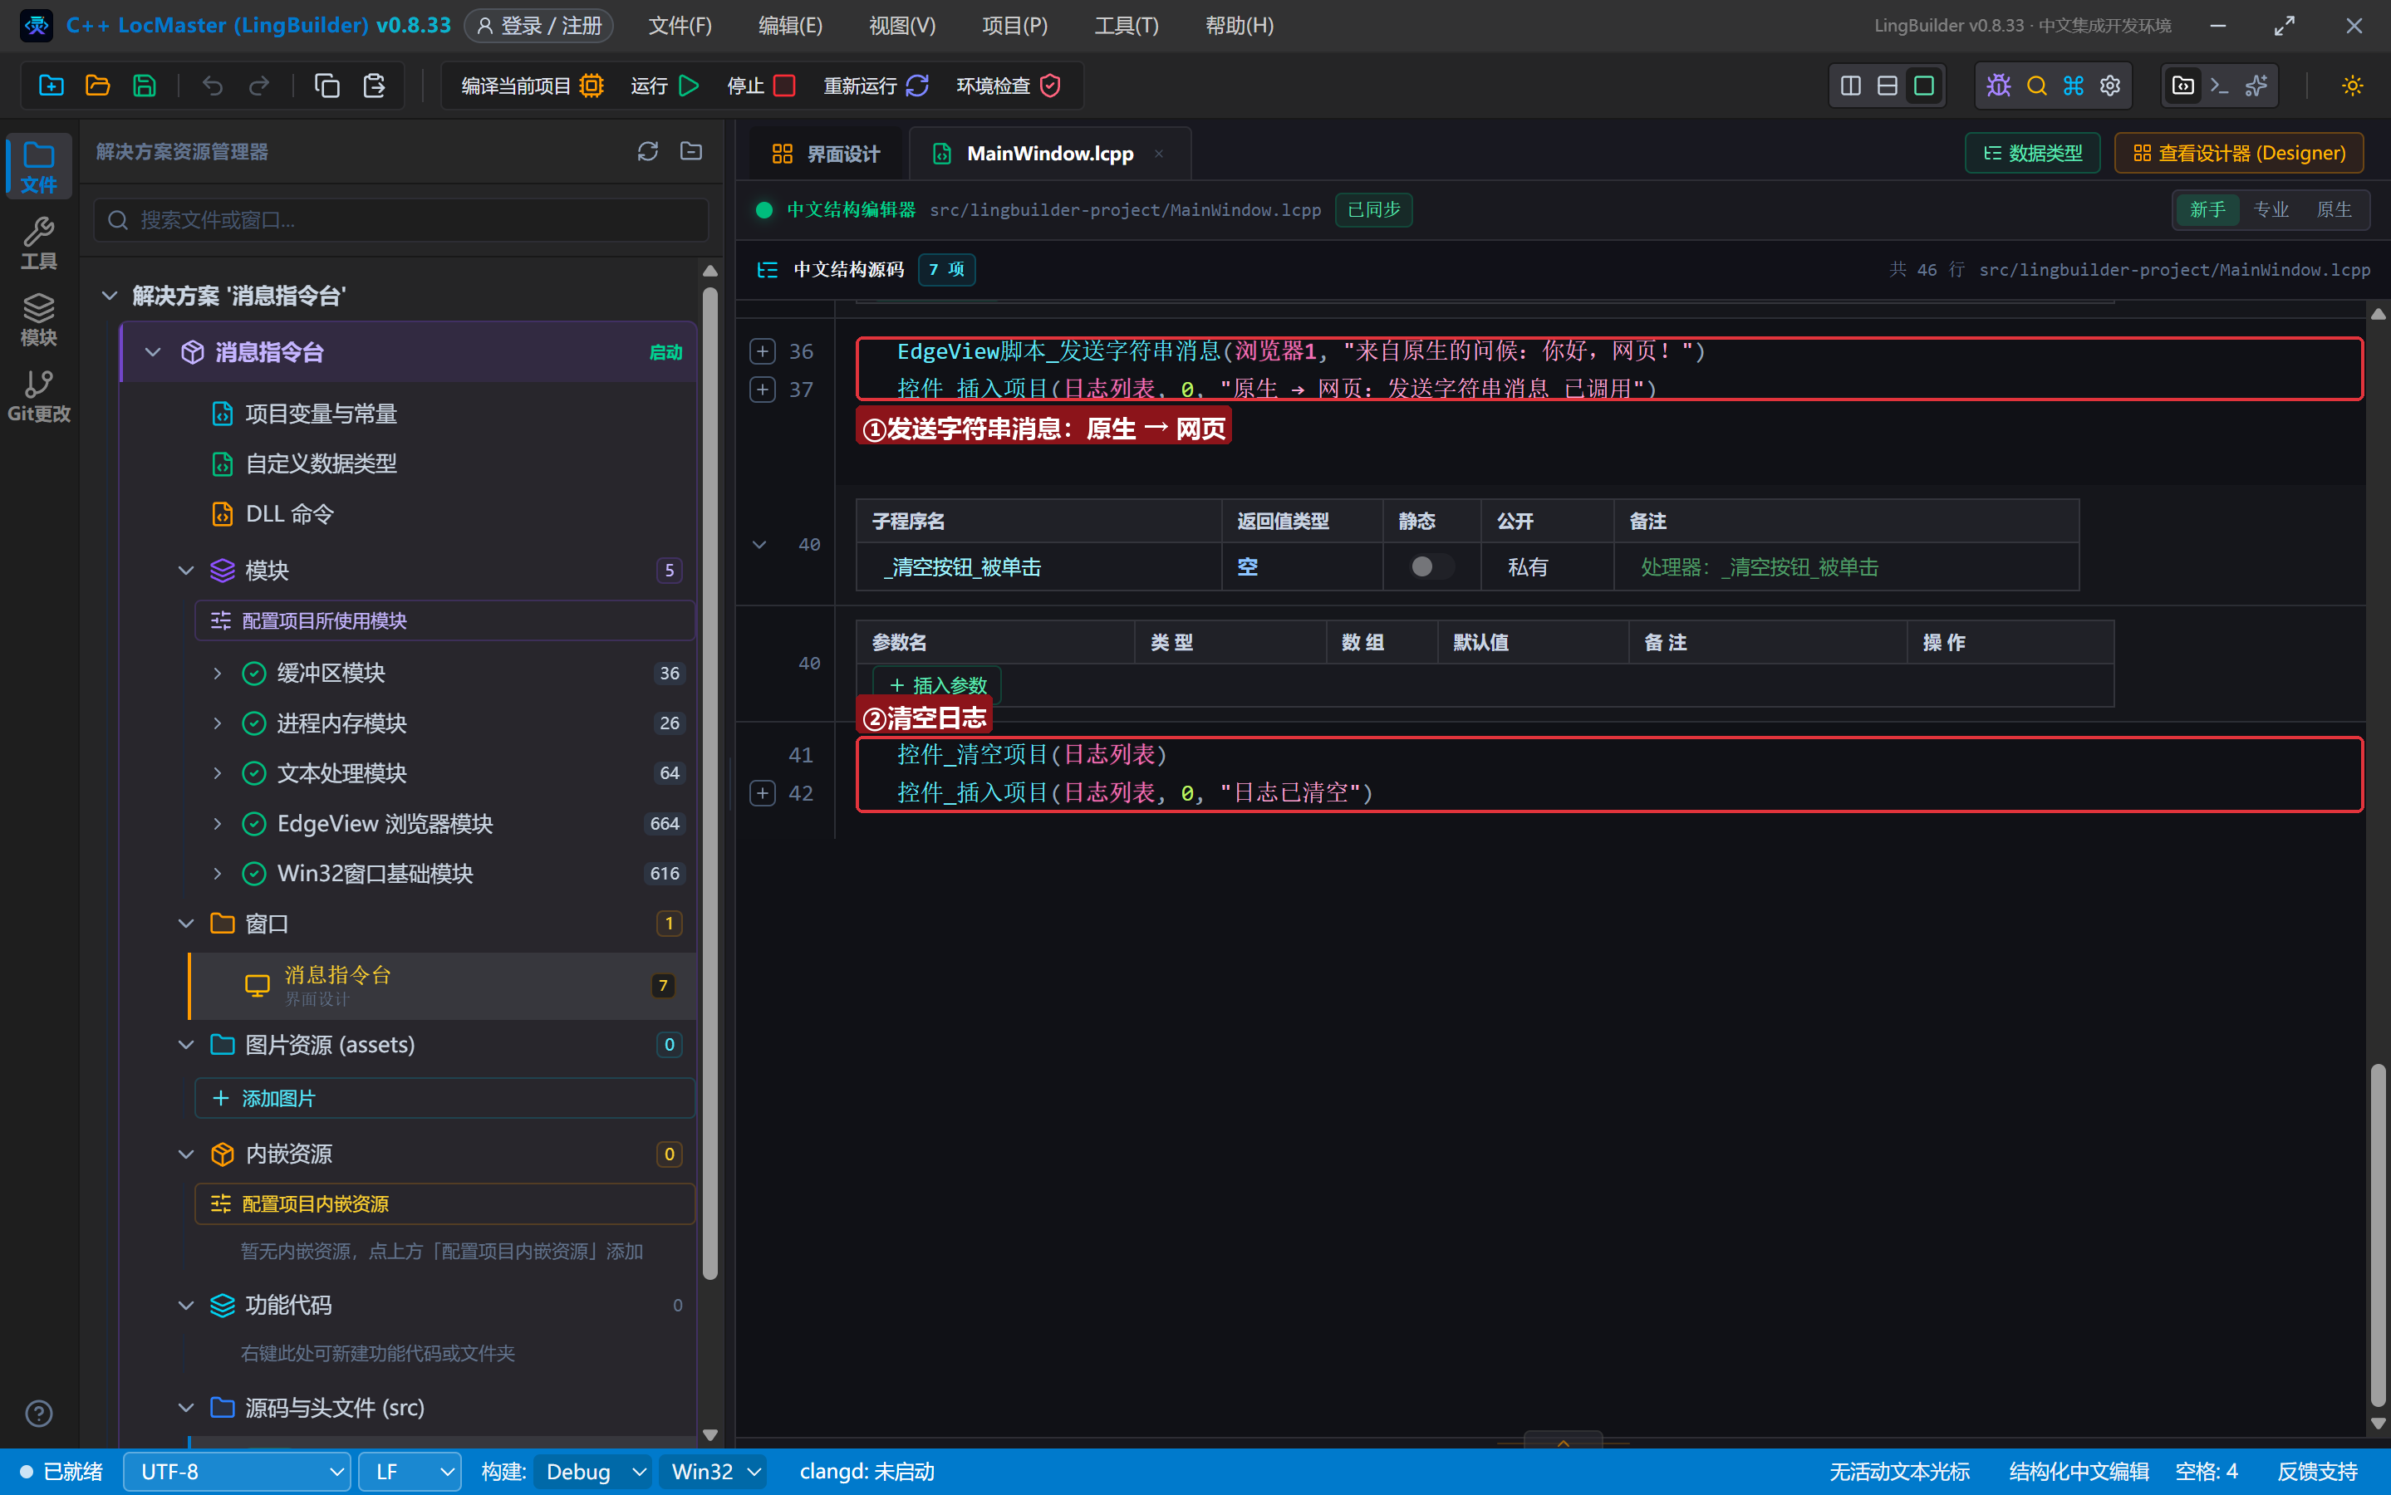Expand line 36 code block

(763, 351)
